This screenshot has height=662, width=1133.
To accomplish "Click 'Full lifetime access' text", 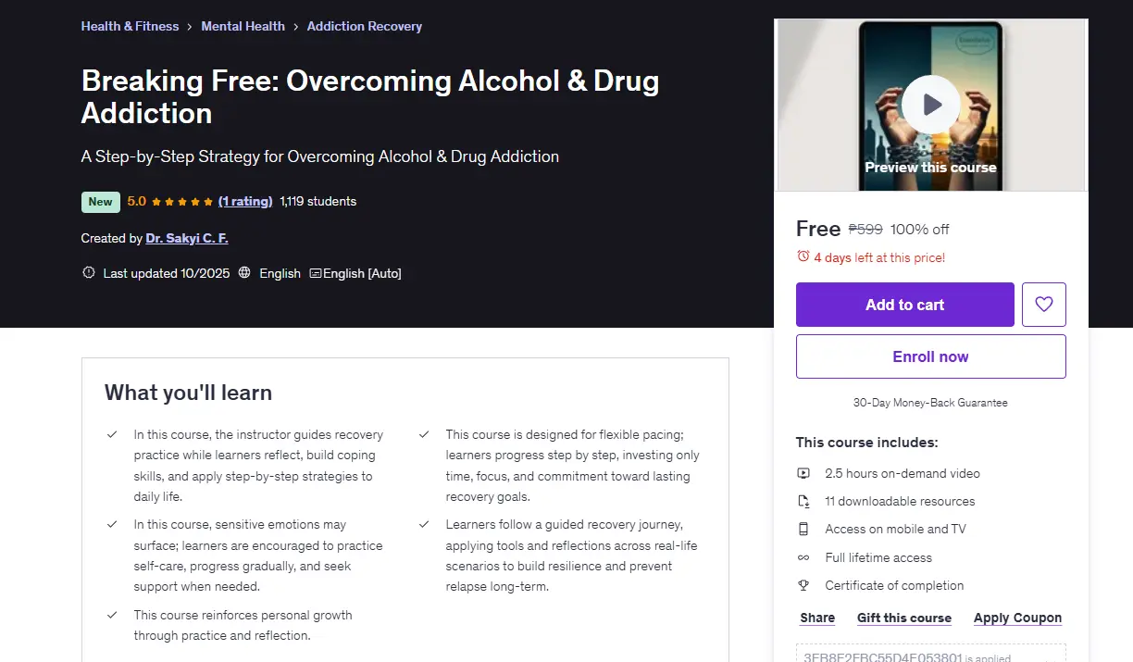I will click(x=878, y=557).
